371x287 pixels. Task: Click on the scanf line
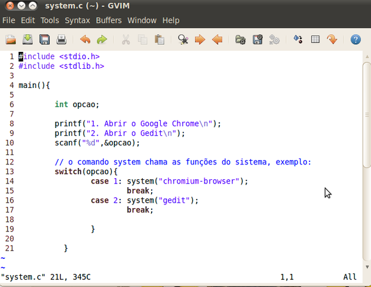(x=97, y=143)
